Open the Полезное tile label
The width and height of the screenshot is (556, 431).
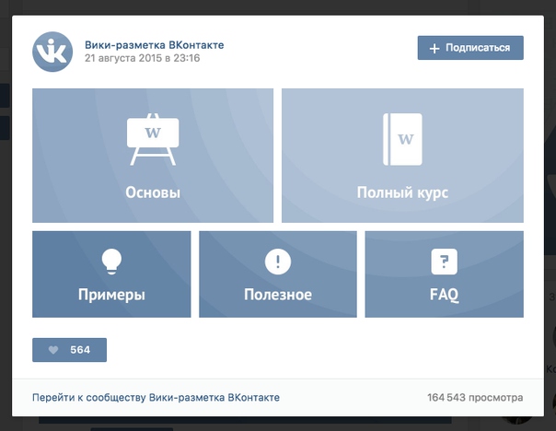(278, 295)
